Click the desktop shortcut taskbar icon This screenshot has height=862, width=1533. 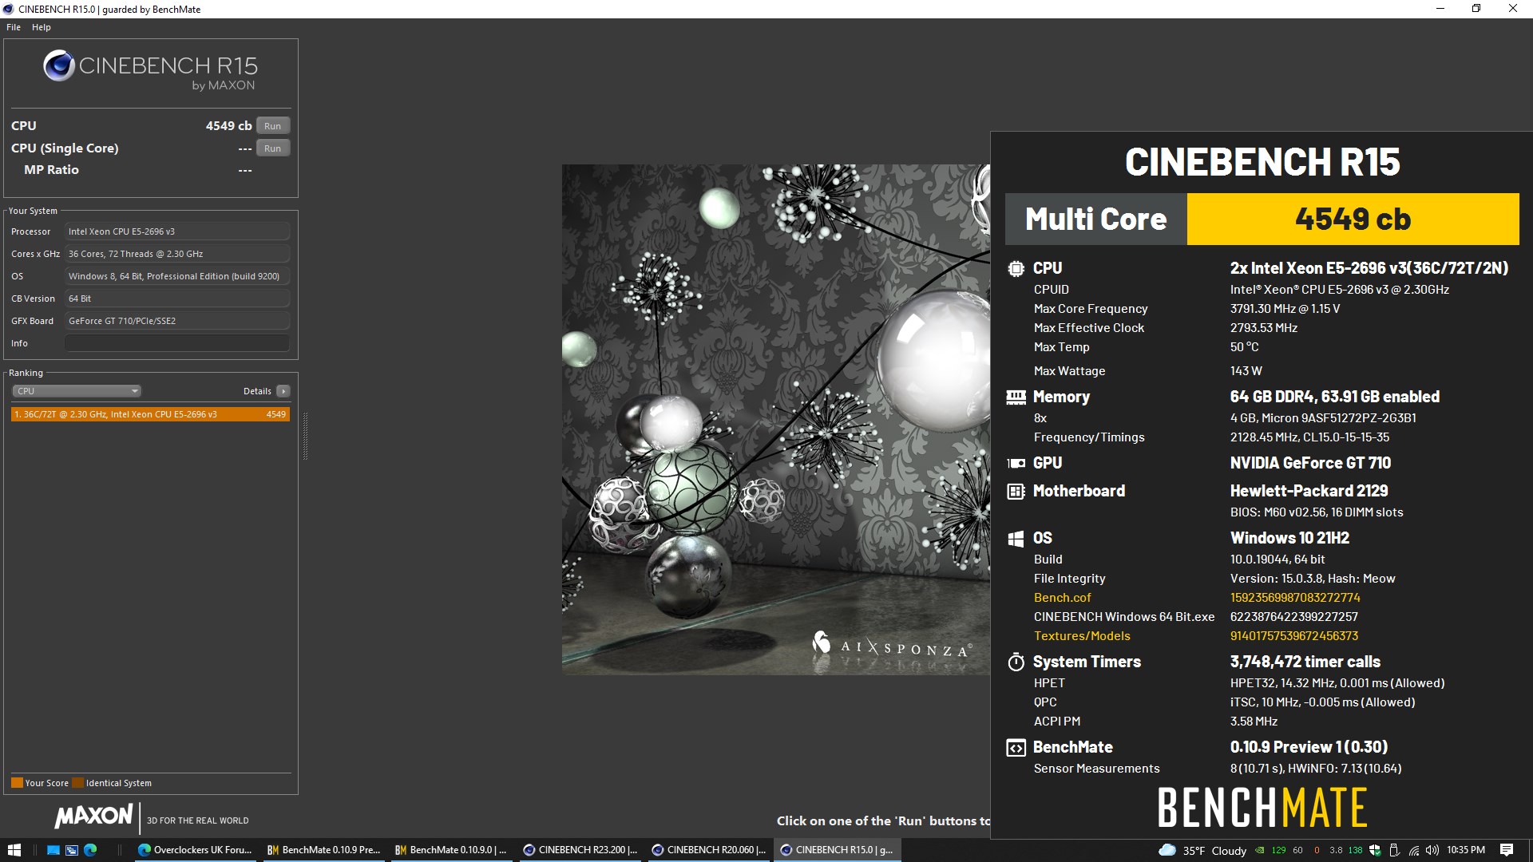[53, 850]
